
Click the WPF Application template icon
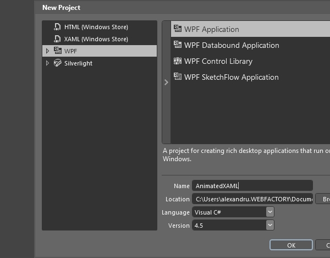tap(178, 29)
